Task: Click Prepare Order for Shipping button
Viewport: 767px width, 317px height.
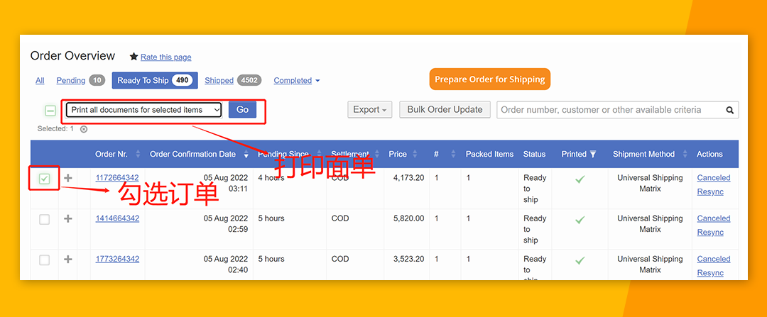Action: (490, 79)
